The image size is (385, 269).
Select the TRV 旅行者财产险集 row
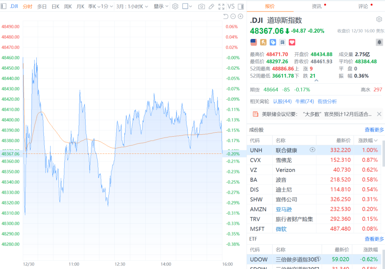314,219
